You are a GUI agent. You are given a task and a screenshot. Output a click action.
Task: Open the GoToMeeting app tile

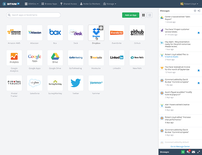pos(76,58)
